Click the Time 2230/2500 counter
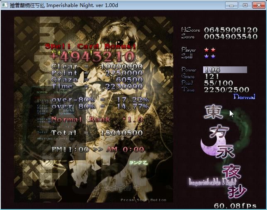Screen dimensions: 267x210 point(226,90)
